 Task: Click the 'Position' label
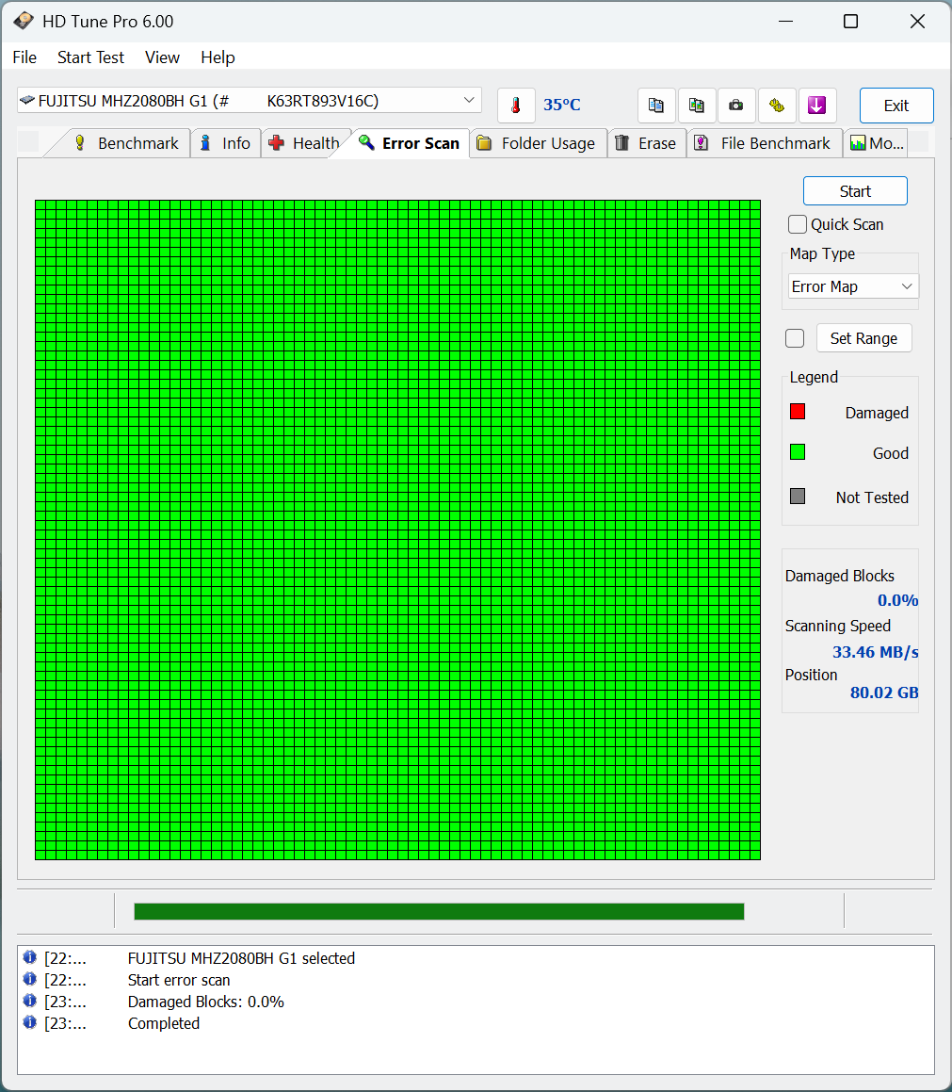pos(812,675)
